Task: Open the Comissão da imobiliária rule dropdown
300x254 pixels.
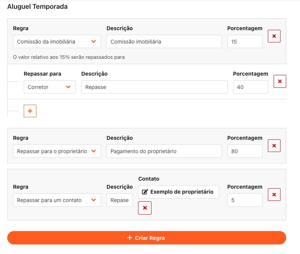Action: click(x=57, y=42)
